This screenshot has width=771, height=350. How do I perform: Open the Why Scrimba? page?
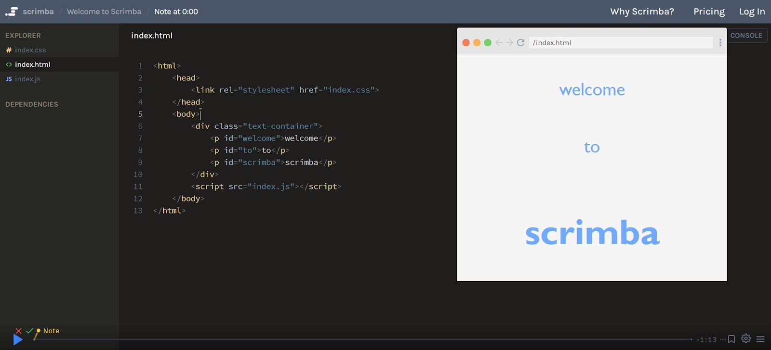(x=642, y=12)
